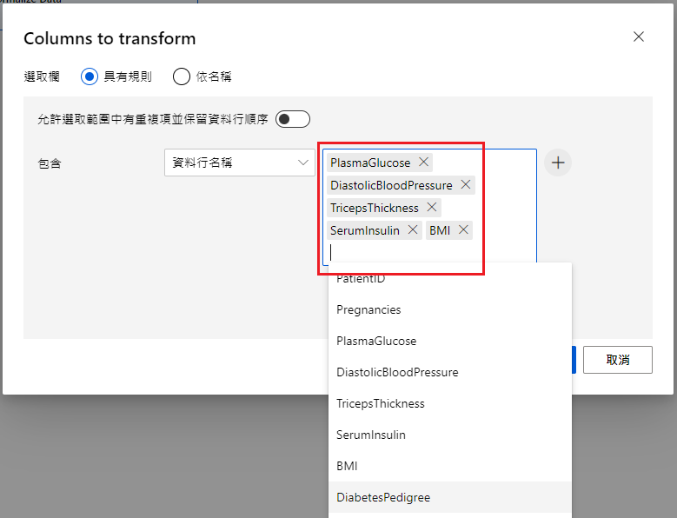The width and height of the screenshot is (677, 518).
Task: Choose Pregnancies from the dropdown list
Action: click(x=450, y=309)
